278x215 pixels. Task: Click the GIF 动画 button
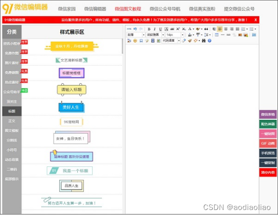pyautogui.click(x=268, y=143)
